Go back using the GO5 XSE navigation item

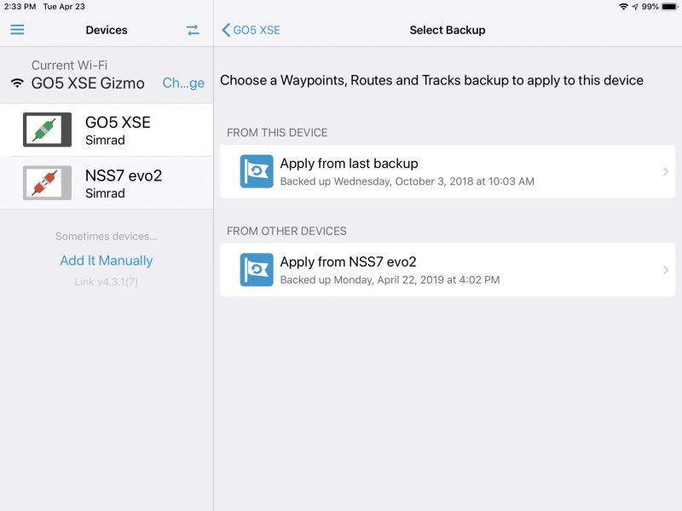247,29
